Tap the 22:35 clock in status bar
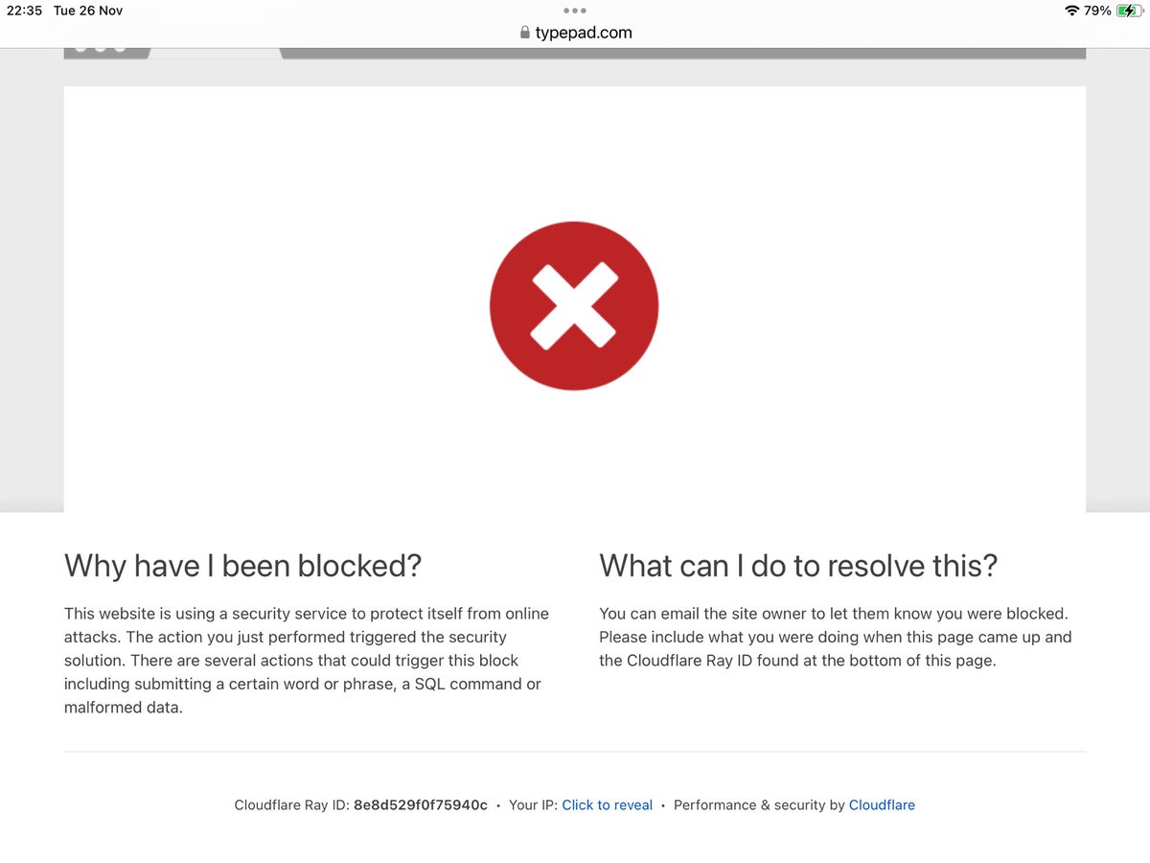The height and width of the screenshot is (863, 1150). click(x=24, y=11)
